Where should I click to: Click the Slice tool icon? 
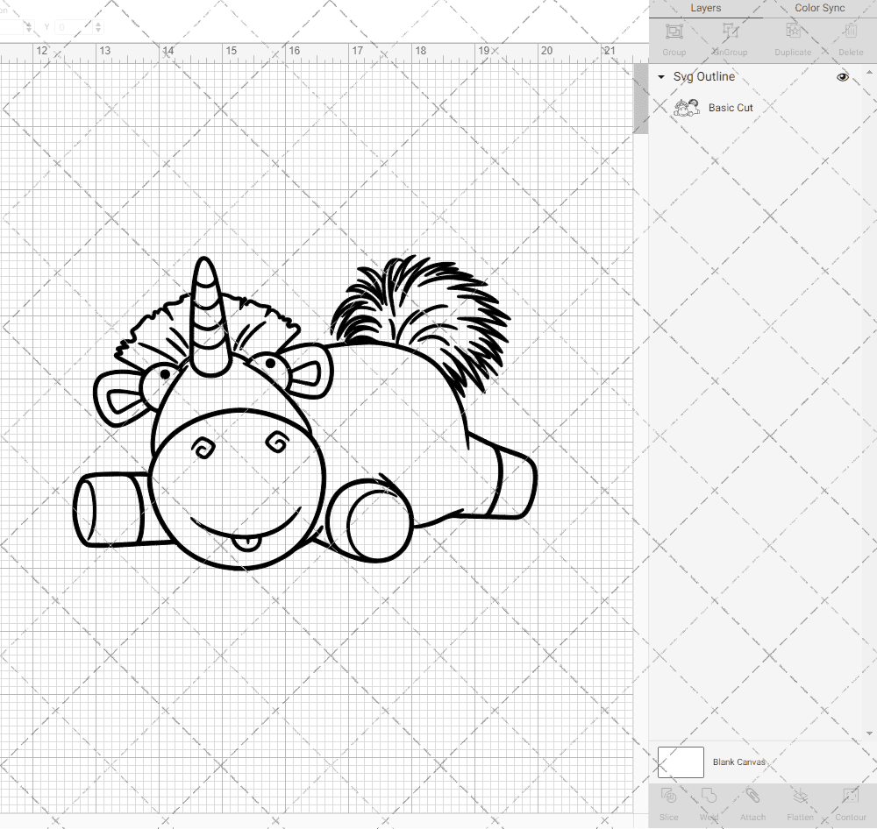(x=668, y=796)
